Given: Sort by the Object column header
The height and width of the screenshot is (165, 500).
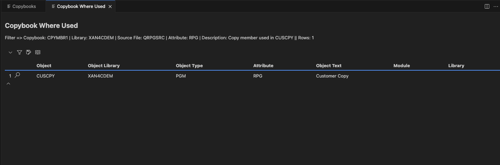Looking at the screenshot, I should coord(44,65).
